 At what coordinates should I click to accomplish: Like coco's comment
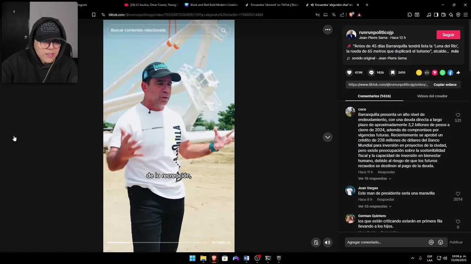click(x=458, y=115)
